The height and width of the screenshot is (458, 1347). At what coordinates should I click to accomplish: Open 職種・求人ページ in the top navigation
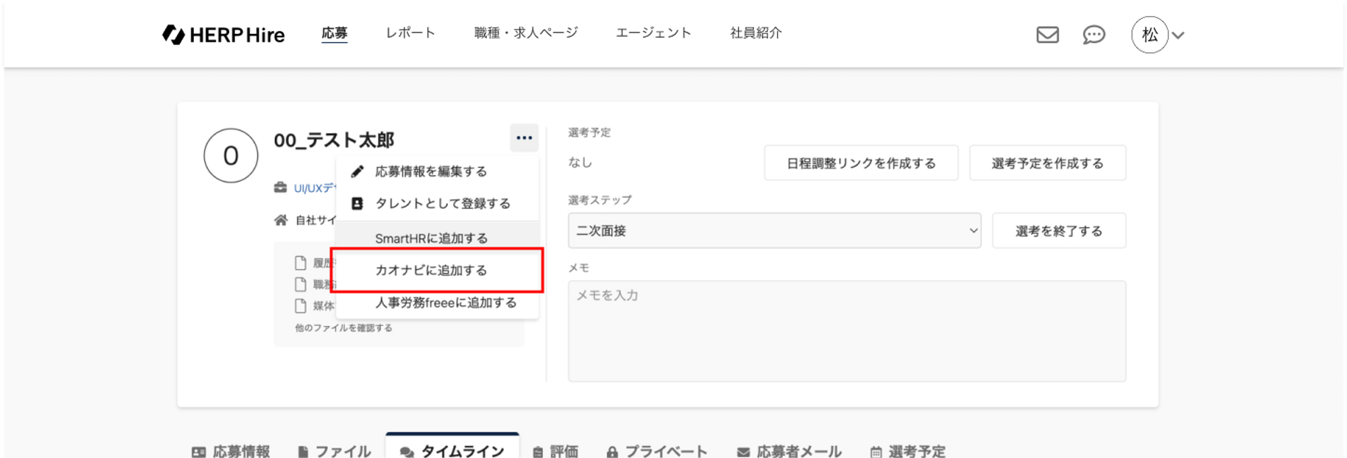click(x=526, y=33)
